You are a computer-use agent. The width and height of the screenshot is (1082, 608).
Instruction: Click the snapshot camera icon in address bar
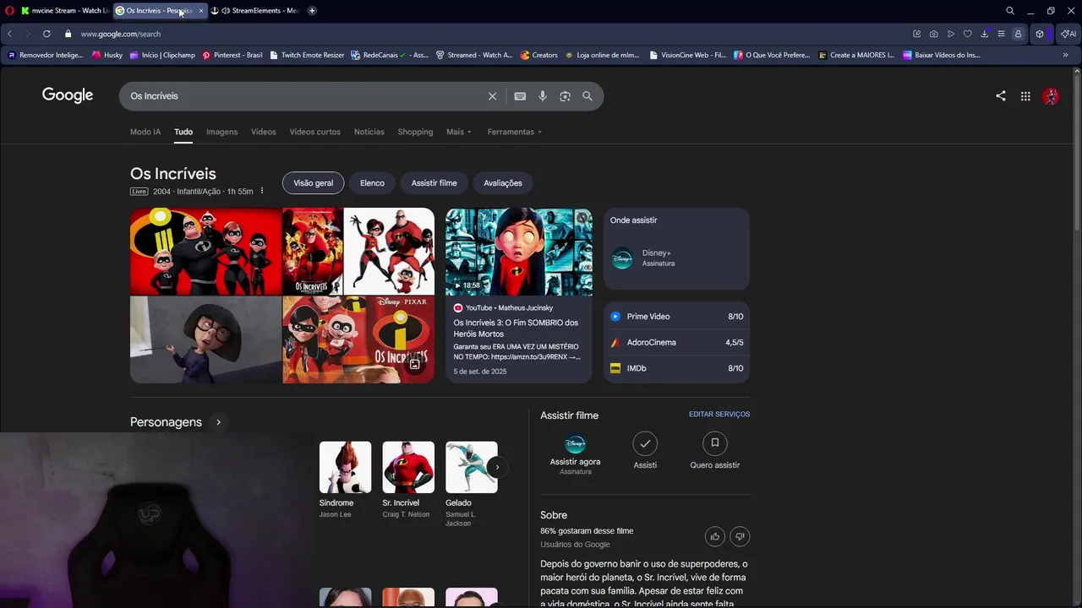(x=933, y=34)
